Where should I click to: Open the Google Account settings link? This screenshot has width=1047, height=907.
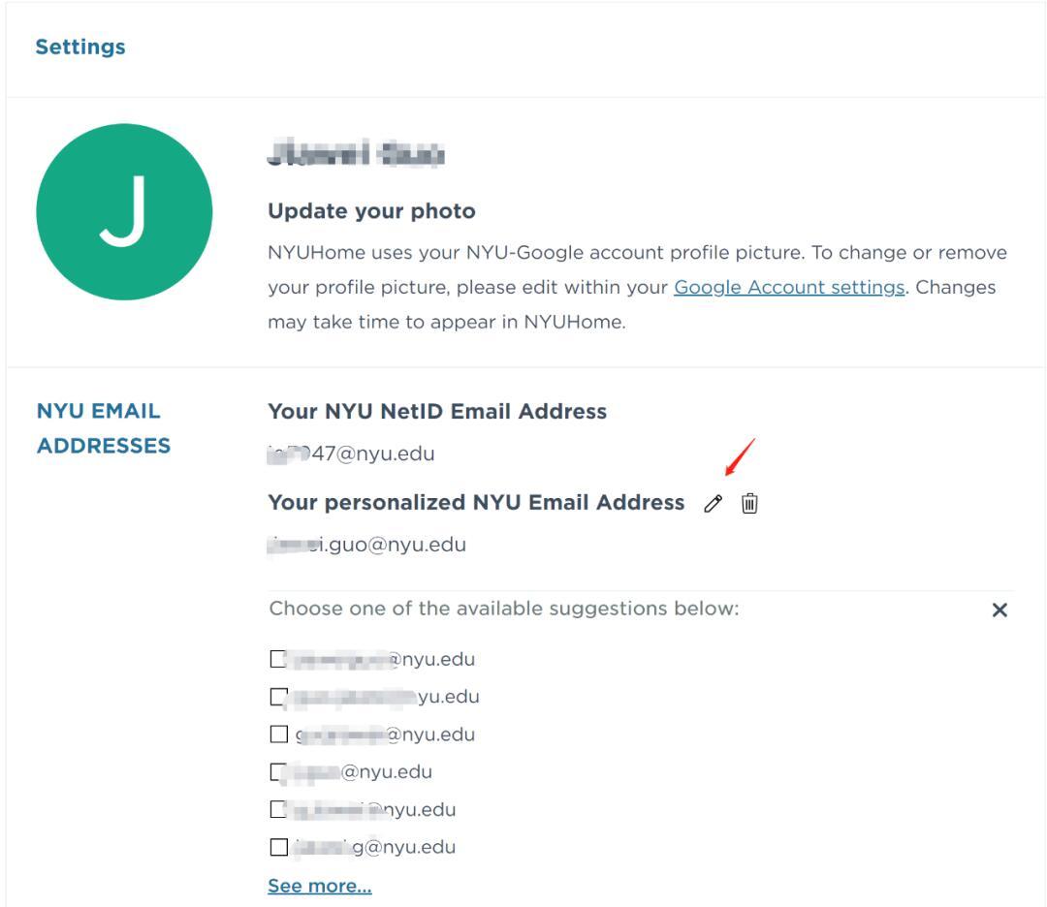[x=789, y=288]
